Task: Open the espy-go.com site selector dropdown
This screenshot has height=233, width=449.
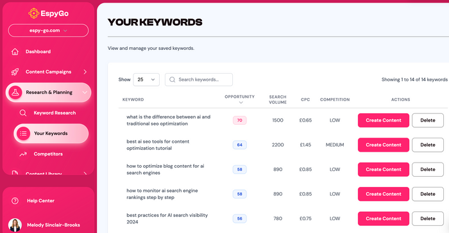Action: click(48, 31)
